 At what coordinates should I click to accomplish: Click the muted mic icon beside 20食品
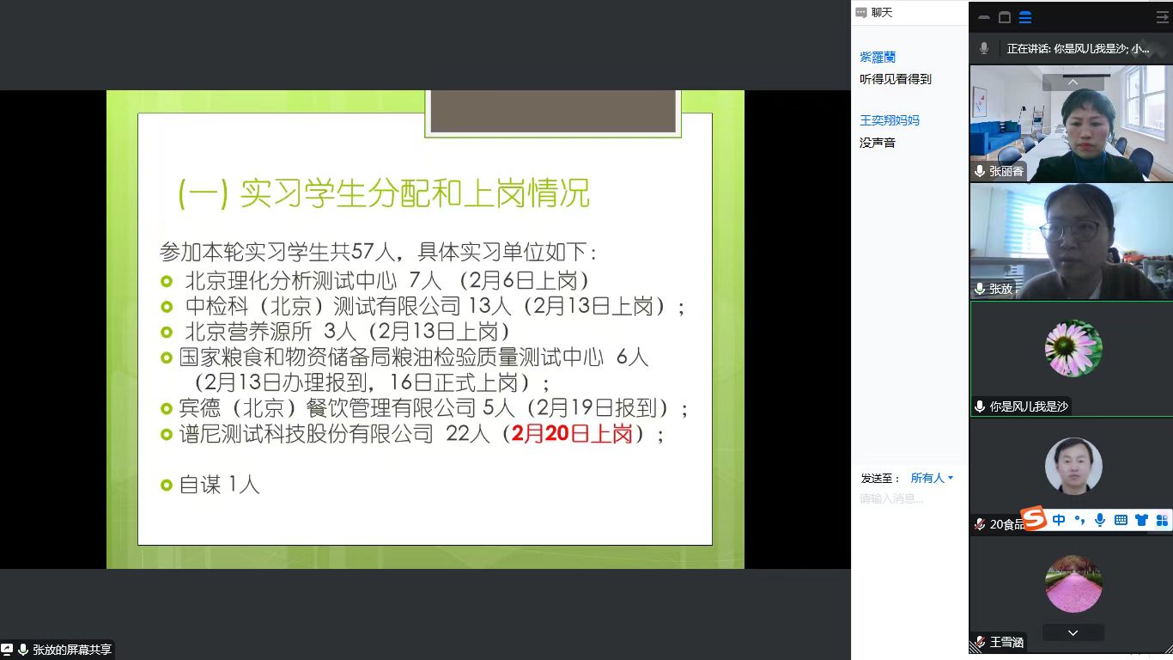pos(980,524)
